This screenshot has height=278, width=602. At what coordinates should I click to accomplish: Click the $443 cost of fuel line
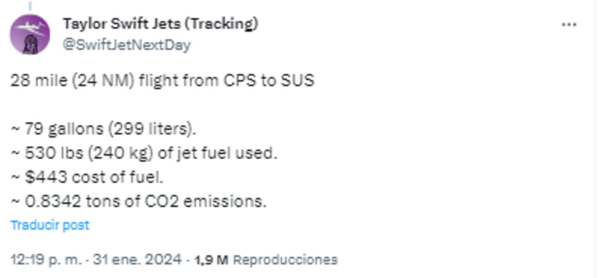click(87, 178)
